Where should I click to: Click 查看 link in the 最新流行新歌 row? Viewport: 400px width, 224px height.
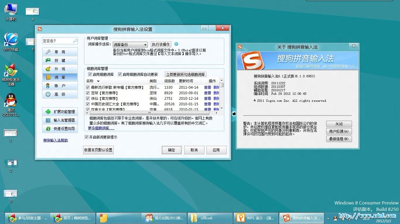click(208, 87)
